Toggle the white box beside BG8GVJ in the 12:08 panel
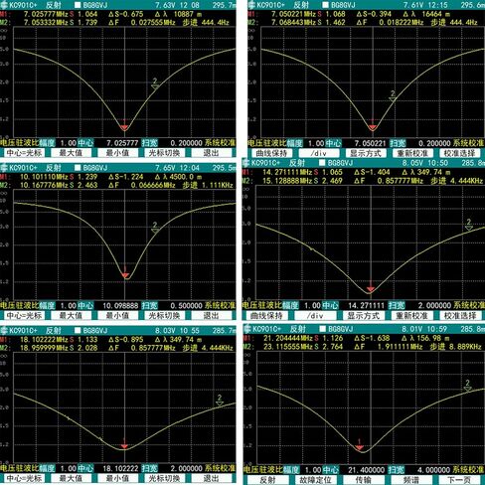This screenshot has height=485, width=485. click(x=78, y=5)
